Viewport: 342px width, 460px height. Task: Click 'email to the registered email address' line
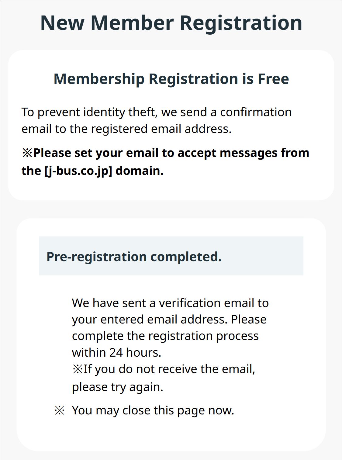click(126, 129)
